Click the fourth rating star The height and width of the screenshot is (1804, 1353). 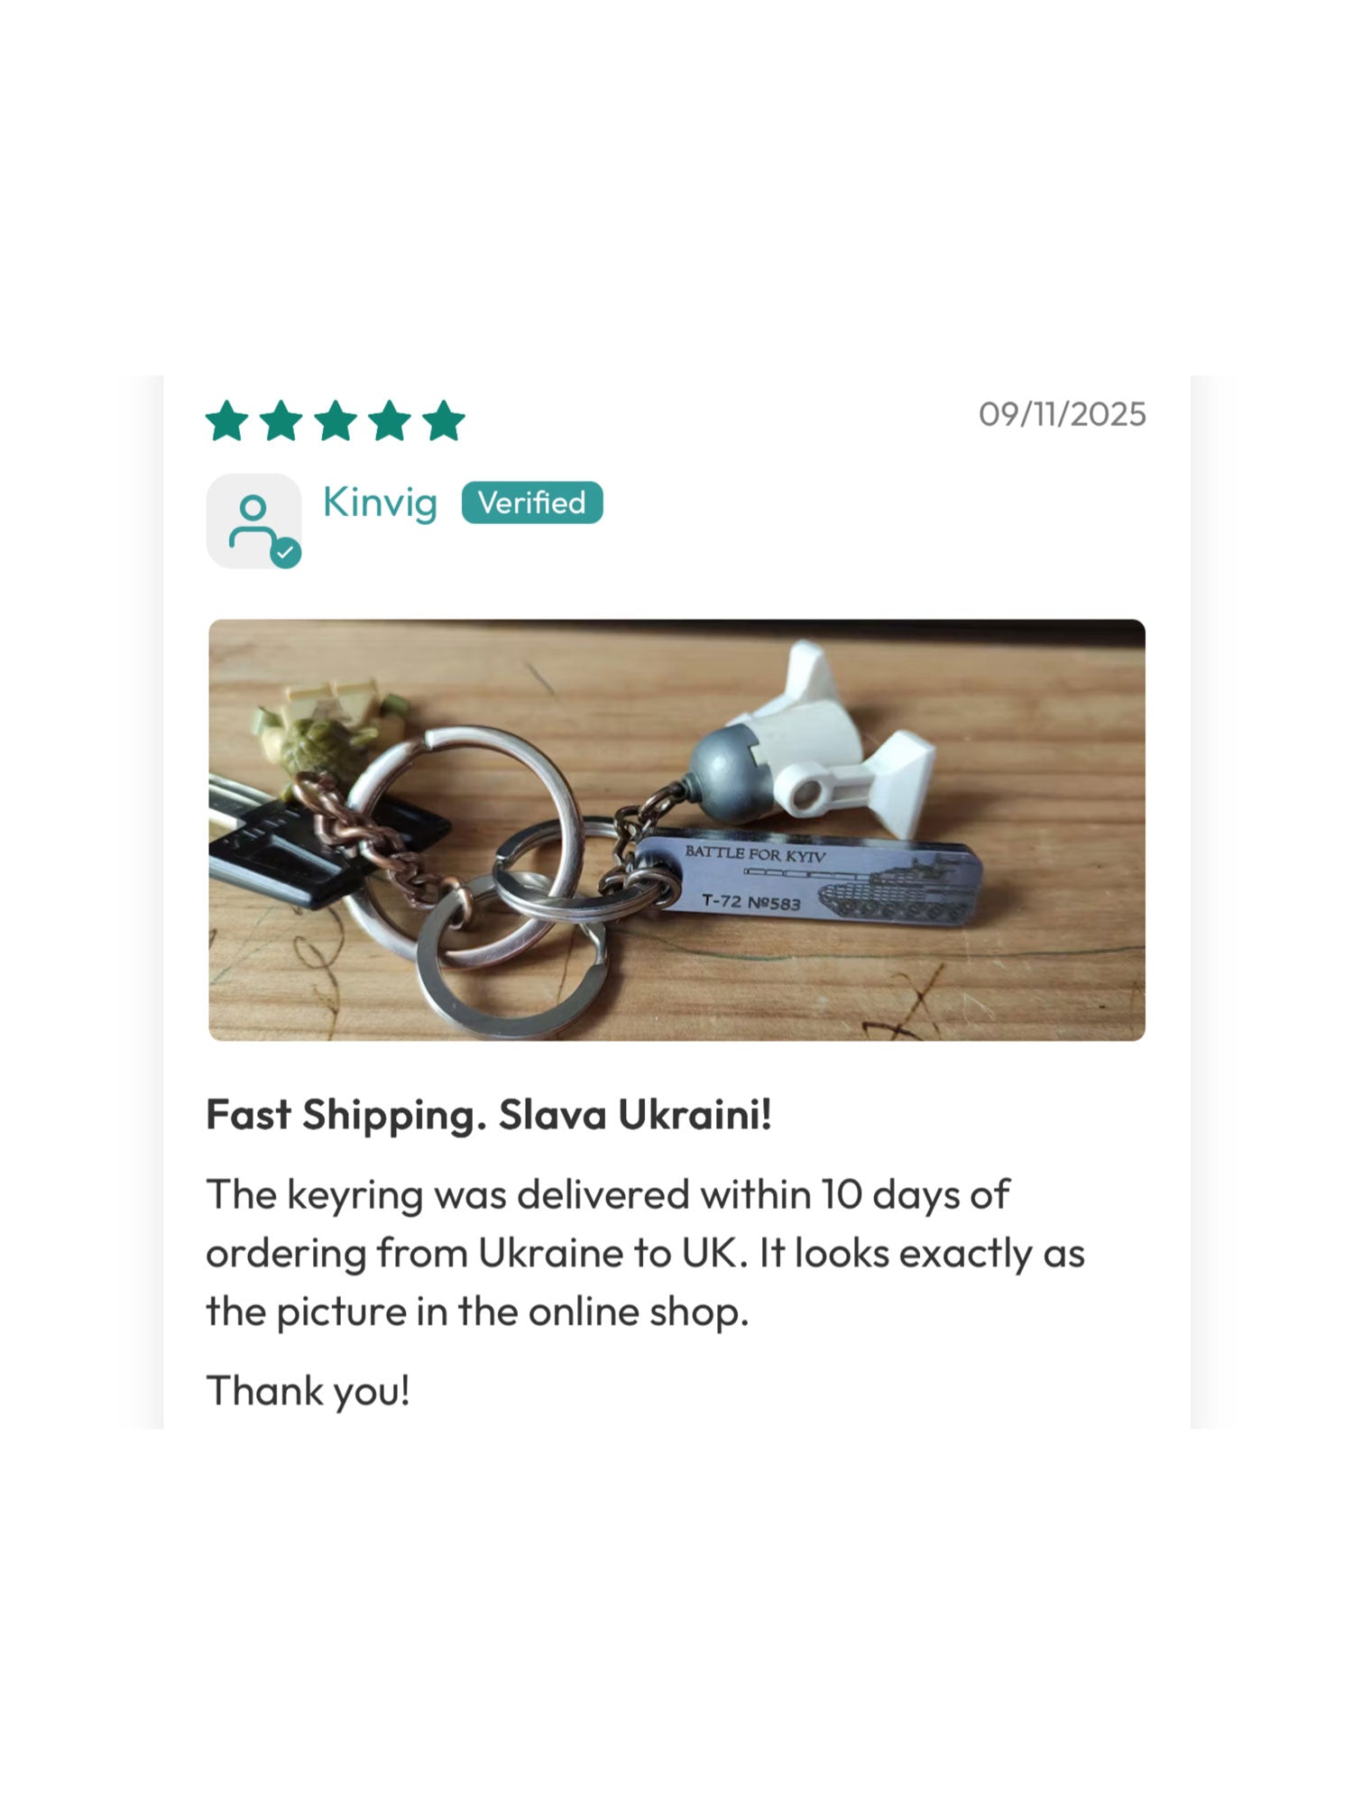point(390,421)
